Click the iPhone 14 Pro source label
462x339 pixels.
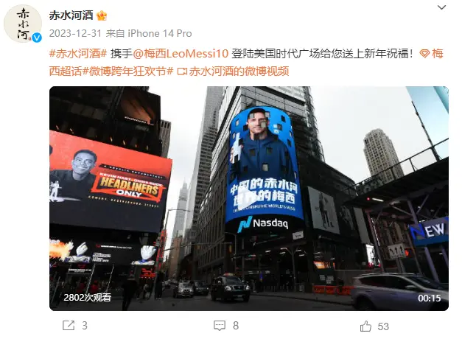pyautogui.click(x=160, y=33)
